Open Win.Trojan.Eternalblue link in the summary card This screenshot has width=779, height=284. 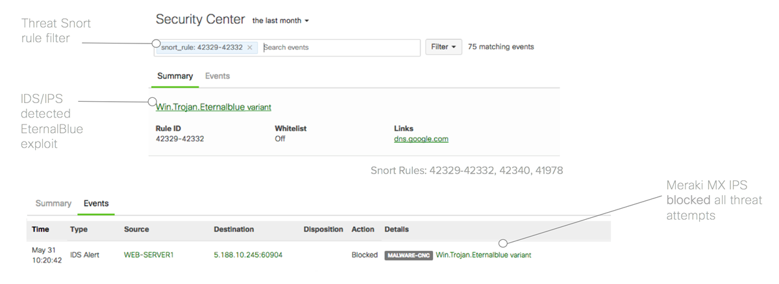point(214,107)
